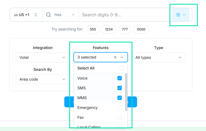
Task: Click the magnifying glass search icon
Action: point(49,15)
